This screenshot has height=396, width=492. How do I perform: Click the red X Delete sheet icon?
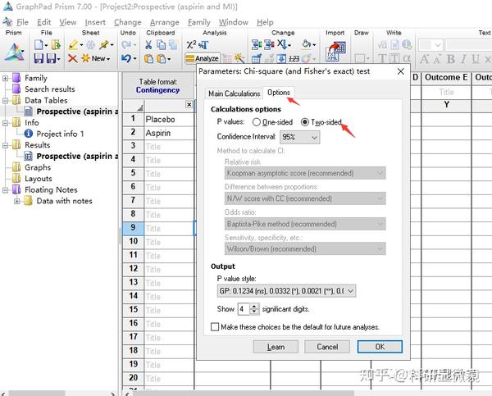72,58
